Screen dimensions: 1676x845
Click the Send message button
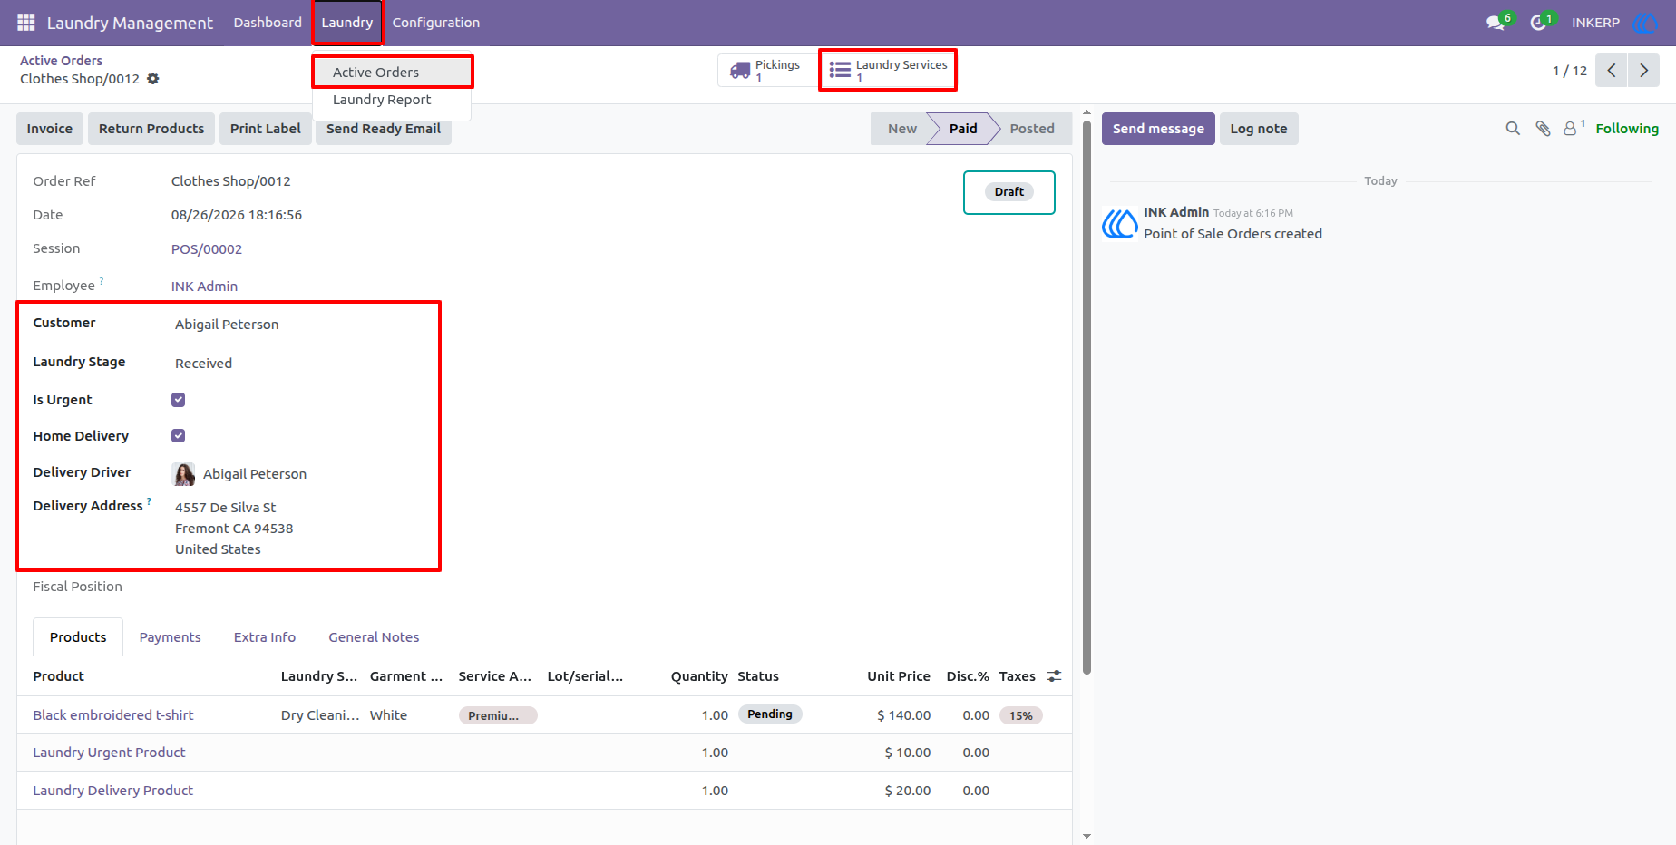click(x=1158, y=129)
